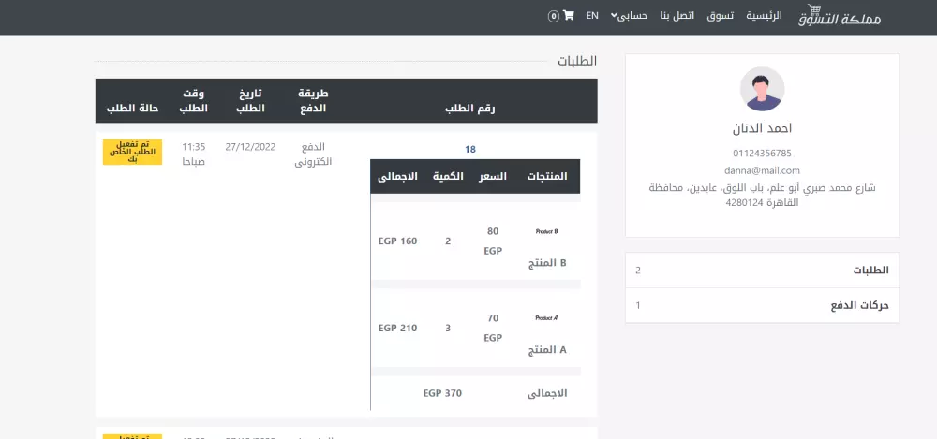The height and width of the screenshot is (439, 937).
Task: Click the user address text
Action: click(x=762, y=196)
